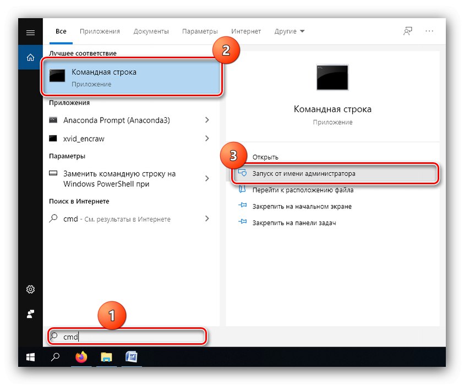Viewport: 464px width, 385px height.
Task: Click the search box containing cmd
Action: (127, 337)
